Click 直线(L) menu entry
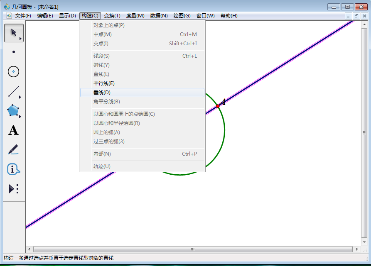 pyautogui.click(x=142, y=74)
